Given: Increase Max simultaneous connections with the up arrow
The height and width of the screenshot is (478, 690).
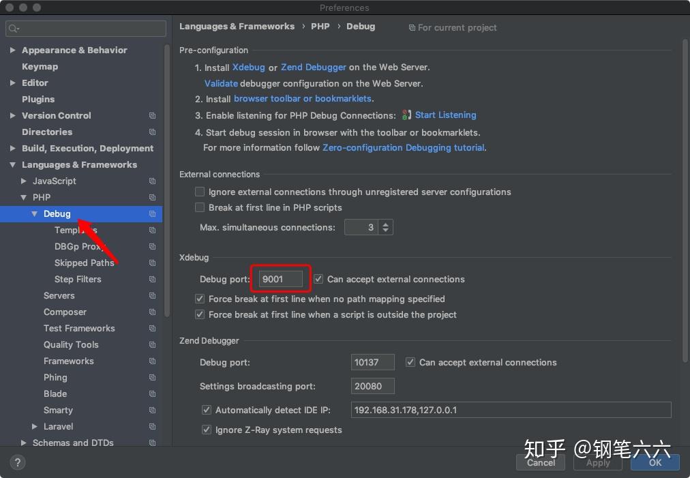Looking at the screenshot, I should [x=386, y=224].
